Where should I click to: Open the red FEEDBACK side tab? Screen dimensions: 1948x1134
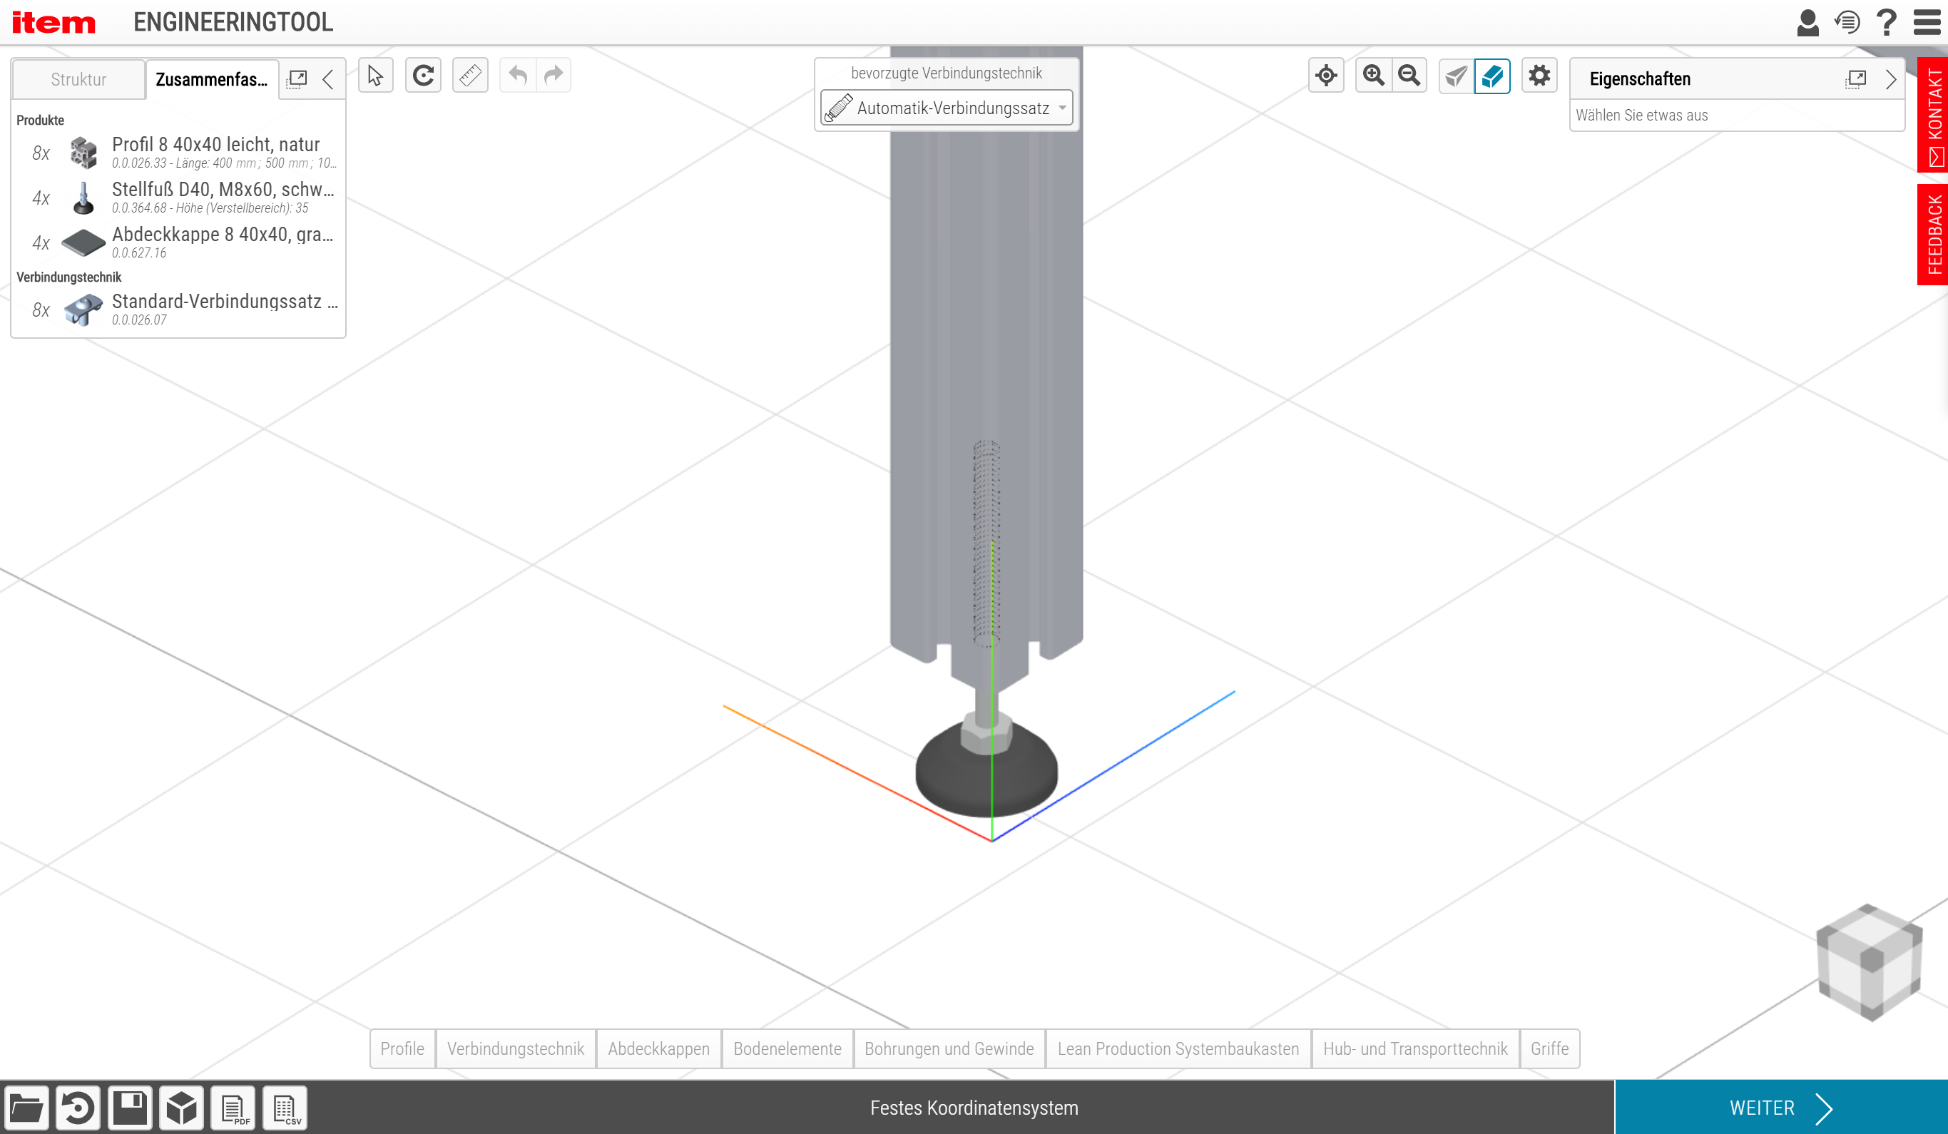click(1933, 235)
